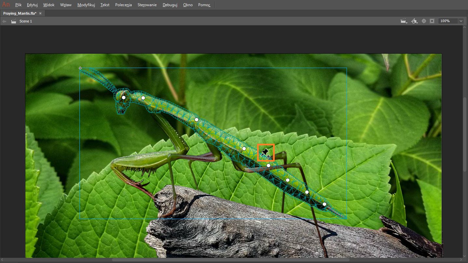Screen dimensions: 468x263
Task: Switch to the Praying_Mantis.fla tab
Action: tap(20, 13)
